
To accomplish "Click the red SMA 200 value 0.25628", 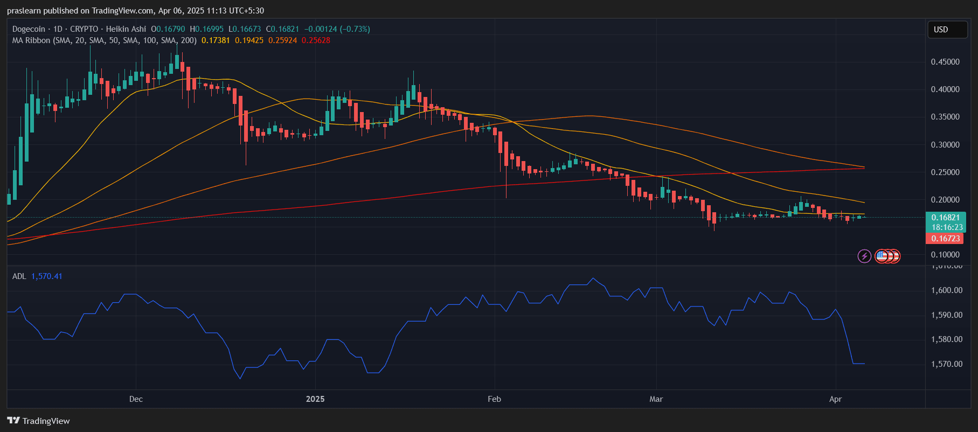I will 316,40.
